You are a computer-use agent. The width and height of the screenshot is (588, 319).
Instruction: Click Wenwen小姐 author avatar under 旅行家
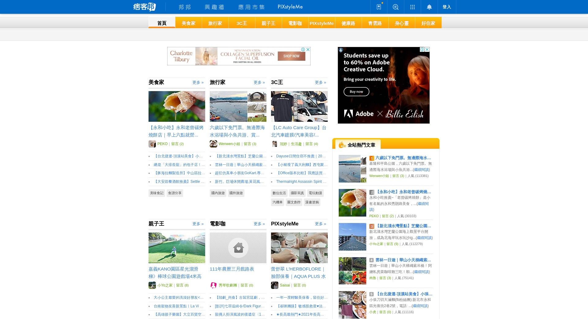pos(213,144)
